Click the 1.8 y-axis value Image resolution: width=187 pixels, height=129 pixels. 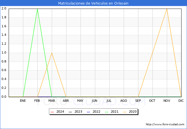click(4, 17)
